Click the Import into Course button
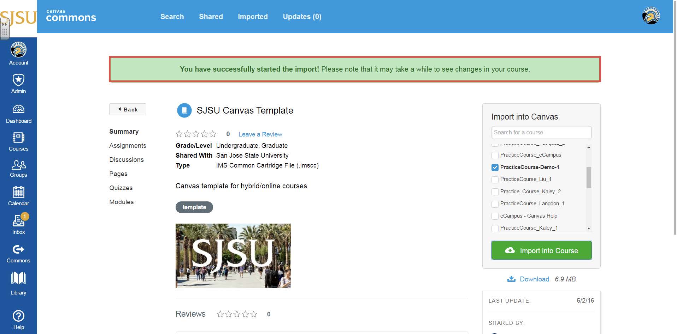Image resolution: width=677 pixels, height=334 pixels. point(541,250)
